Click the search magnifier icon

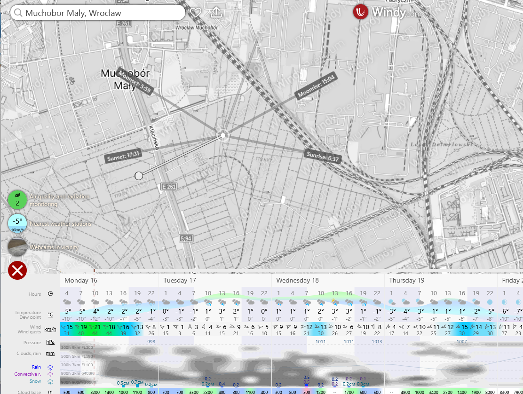pyautogui.click(x=18, y=13)
